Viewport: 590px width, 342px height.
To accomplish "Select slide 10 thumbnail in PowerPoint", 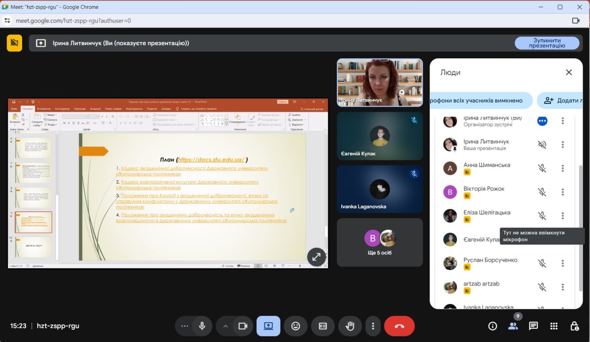I will (x=34, y=247).
